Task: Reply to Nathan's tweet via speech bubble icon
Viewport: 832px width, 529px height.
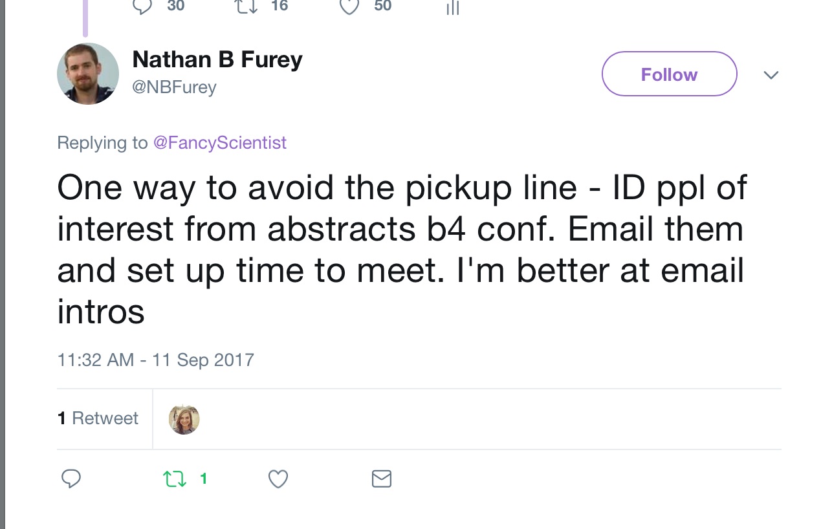Action: pos(71,479)
